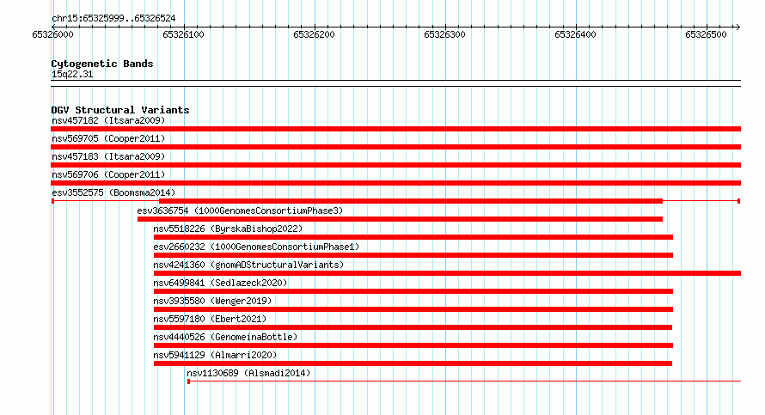Click the nsv5518226 (ByrskaBishop2022) label
The image size is (765, 415).
click(x=228, y=229)
